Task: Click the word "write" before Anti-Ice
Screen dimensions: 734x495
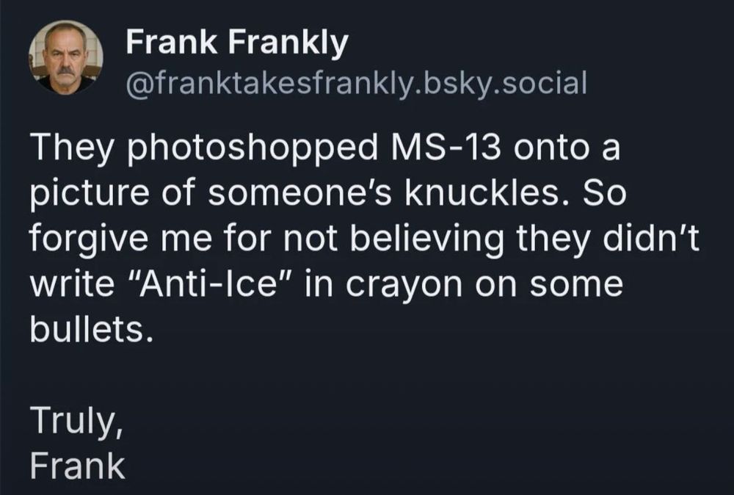Action: click(x=72, y=283)
